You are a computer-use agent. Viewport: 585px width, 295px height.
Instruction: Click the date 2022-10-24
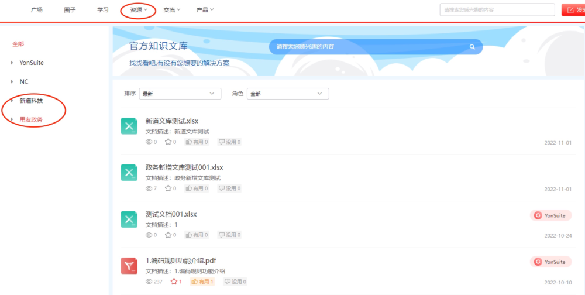pos(558,236)
